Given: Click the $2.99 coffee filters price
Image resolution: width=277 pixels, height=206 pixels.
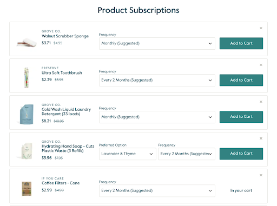Looking at the screenshot, I should click(x=47, y=190).
